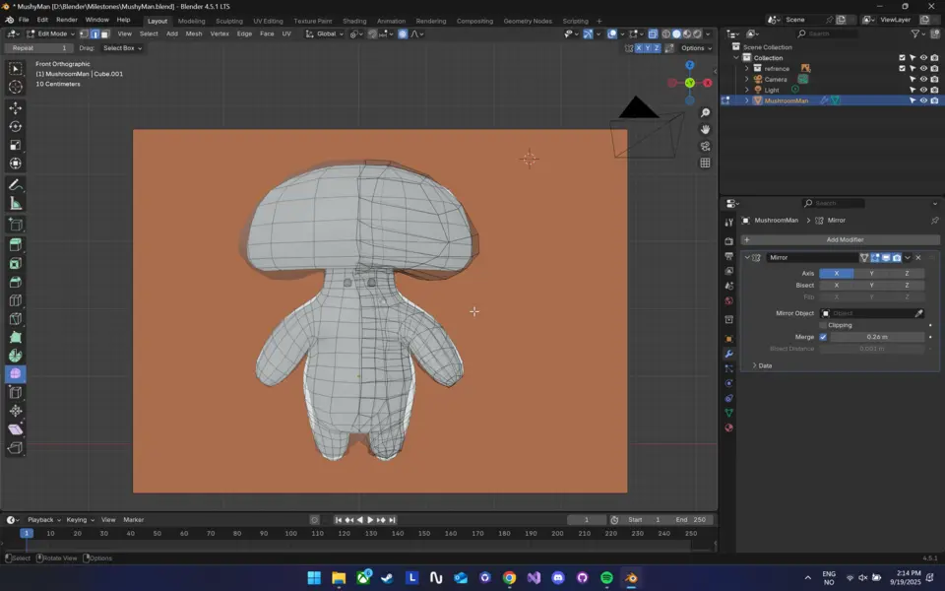Click the Mirror Object input field

[x=872, y=313]
